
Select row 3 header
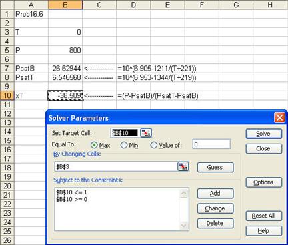pyautogui.click(x=7, y=32)
